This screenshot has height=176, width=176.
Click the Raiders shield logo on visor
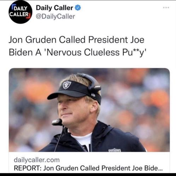coord(67,85)
